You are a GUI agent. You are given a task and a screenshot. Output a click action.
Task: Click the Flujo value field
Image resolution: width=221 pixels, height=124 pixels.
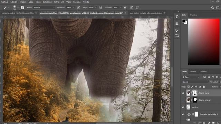[91, 8]
